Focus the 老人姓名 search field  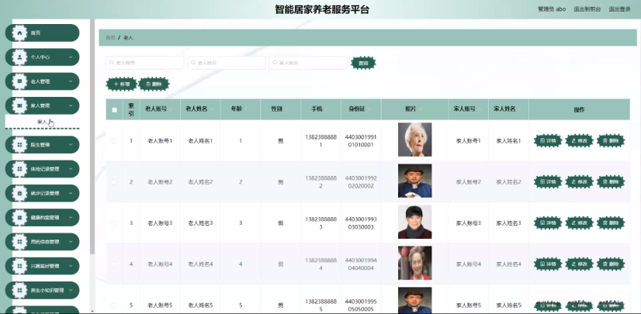(x=227, y=63)
